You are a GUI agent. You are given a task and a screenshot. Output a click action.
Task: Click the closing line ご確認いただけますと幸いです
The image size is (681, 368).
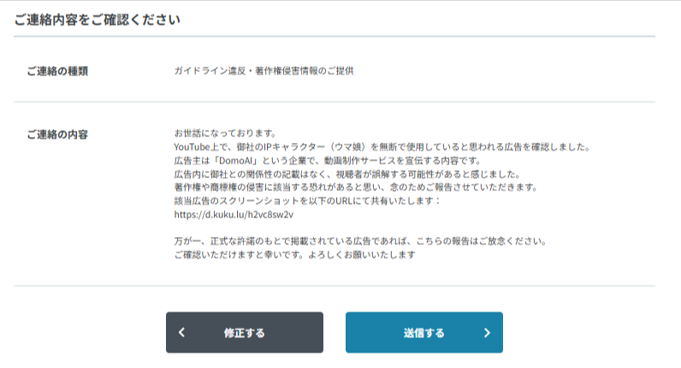pos(294,255)
